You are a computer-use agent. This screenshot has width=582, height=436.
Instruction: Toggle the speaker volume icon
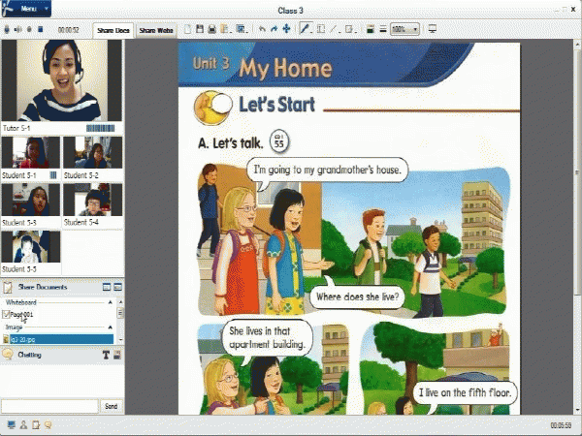click(x=18, y=29)
